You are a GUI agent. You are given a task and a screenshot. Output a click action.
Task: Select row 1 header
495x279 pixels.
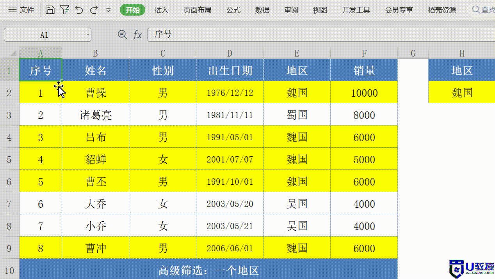[9, 70]
